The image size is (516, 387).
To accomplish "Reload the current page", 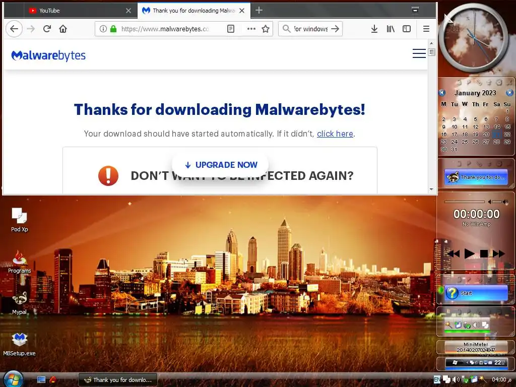I will (x=47, y=29).
